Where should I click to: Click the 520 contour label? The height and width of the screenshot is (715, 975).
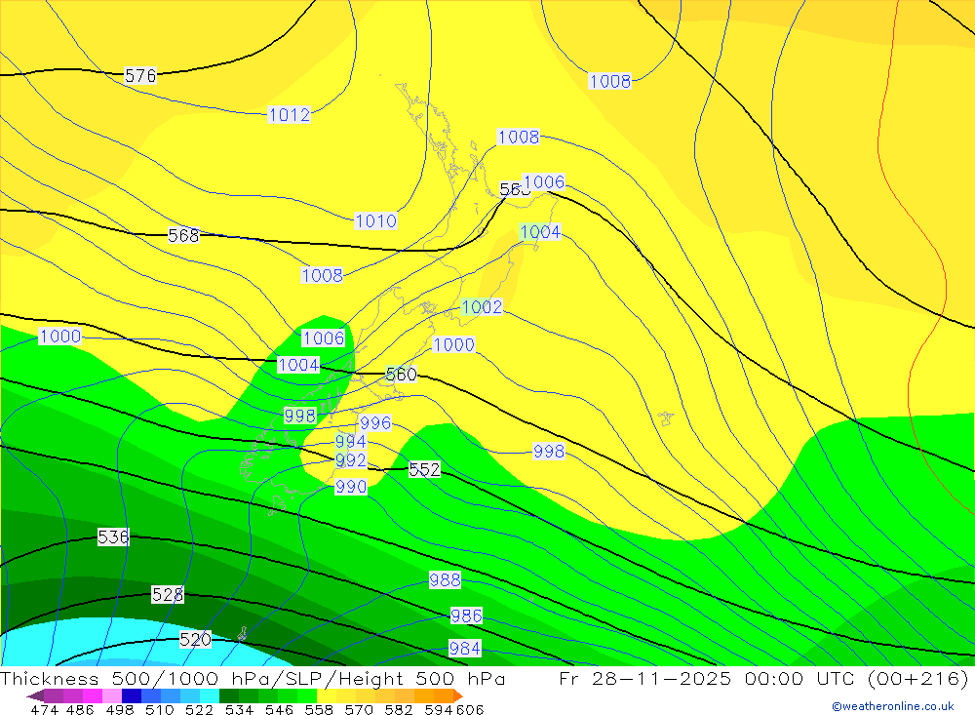(195, 639)
